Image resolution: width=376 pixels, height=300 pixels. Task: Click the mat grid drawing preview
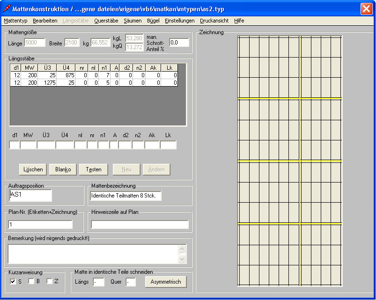pyautogui.click(x=290, y=161)
